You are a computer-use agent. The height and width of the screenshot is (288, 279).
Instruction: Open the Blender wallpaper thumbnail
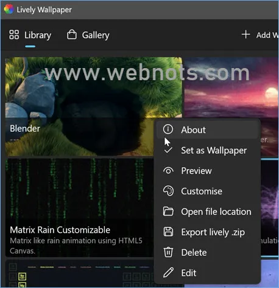(x=79, y=107)
